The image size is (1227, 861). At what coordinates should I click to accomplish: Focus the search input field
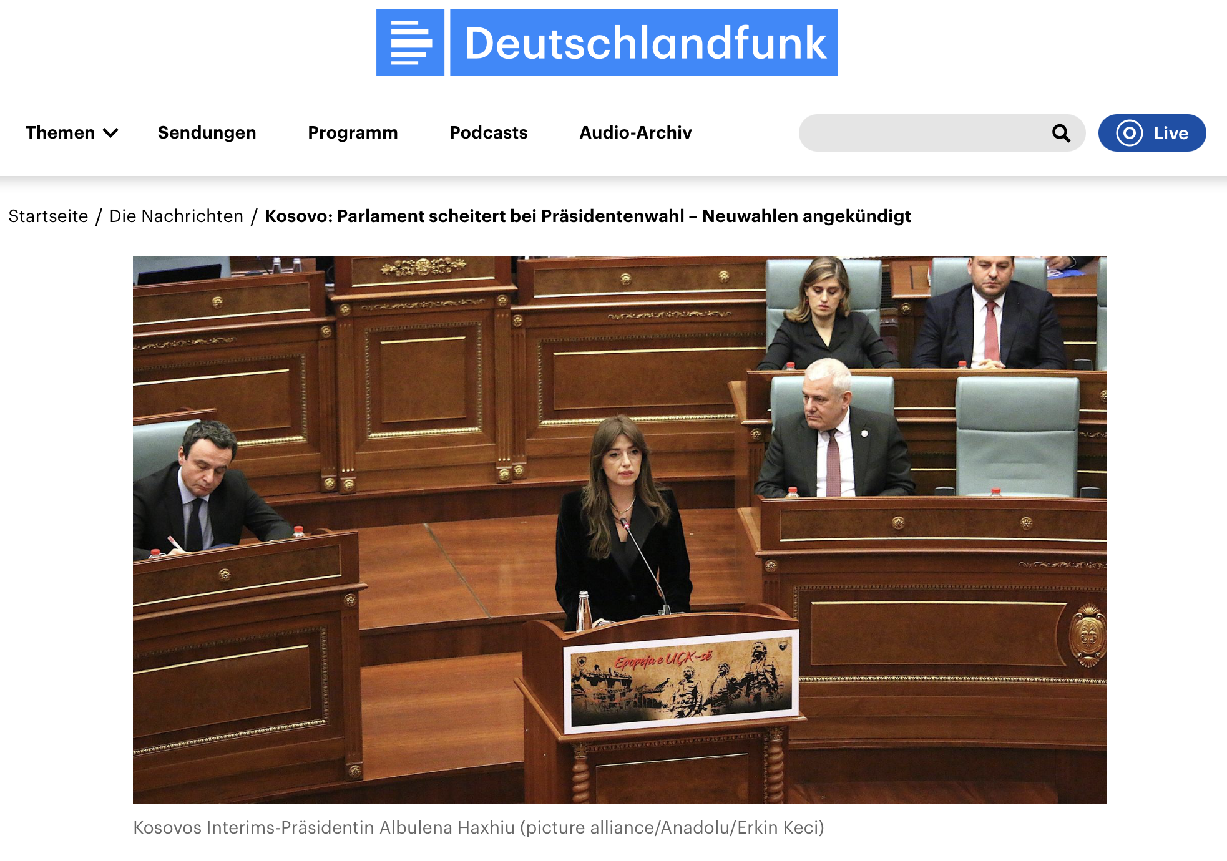[924, 133]
